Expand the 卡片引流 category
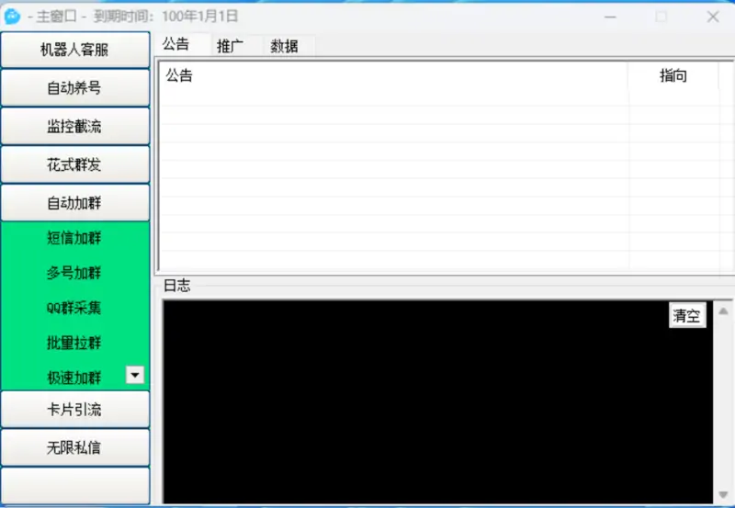 click(x=74, y=410)
